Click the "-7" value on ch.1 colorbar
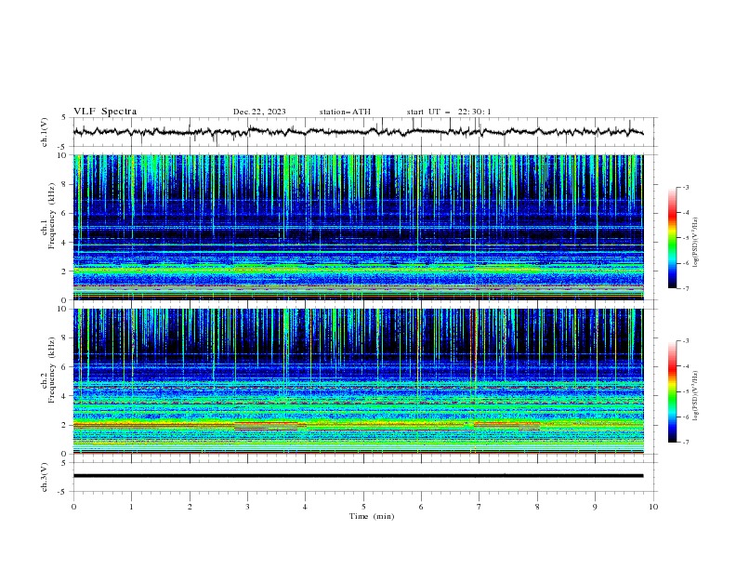The image size is (736, 569). [686, 288]
